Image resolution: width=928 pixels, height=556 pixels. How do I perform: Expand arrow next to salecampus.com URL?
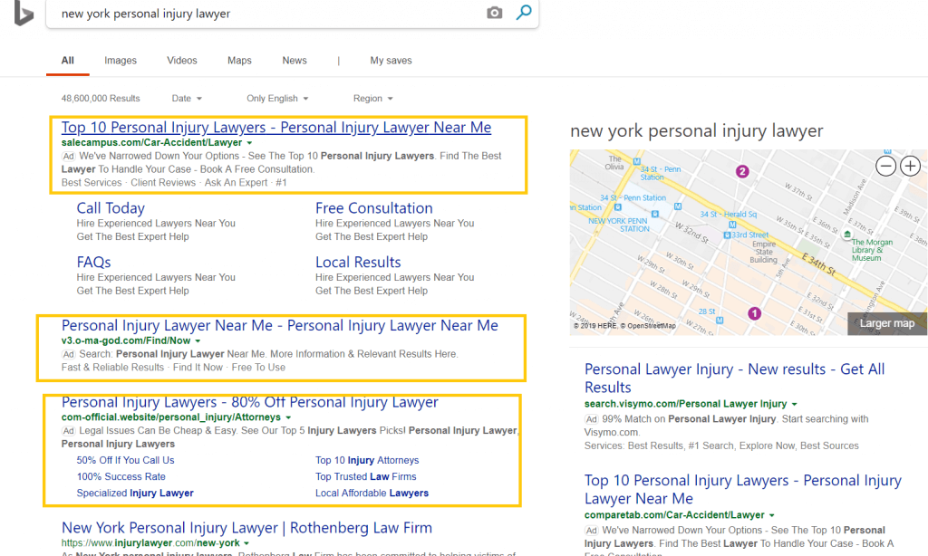pyautogui.click(x=249, y=143)
